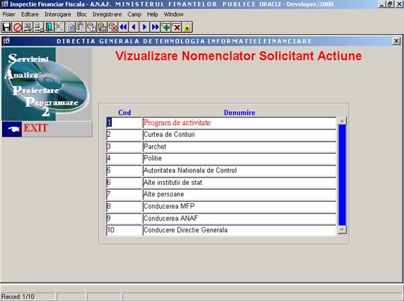Viewport: 404px width, 301px height.
Task: Go to next record with right arrow
Action: 144,27
